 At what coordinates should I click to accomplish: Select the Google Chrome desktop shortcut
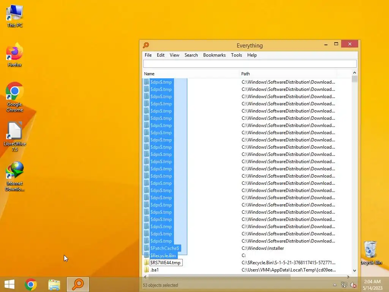pyautogui.click(x=15, y=97)
